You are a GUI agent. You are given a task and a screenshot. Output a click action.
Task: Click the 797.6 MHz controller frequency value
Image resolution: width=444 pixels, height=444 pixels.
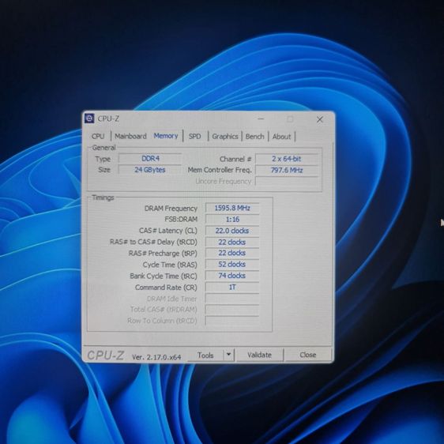click(287, 170)
